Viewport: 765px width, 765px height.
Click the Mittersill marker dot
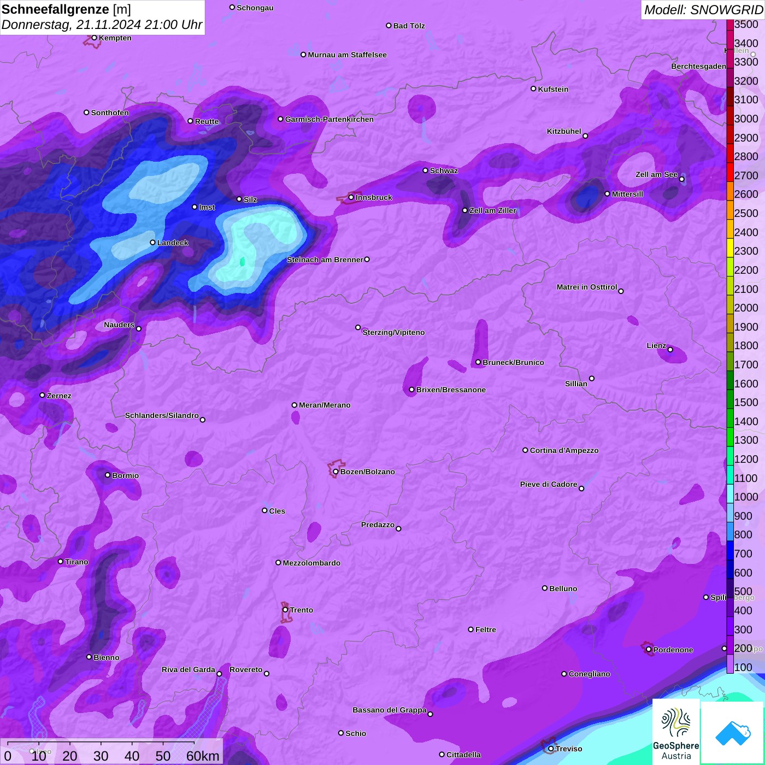(x=608, y=193)
